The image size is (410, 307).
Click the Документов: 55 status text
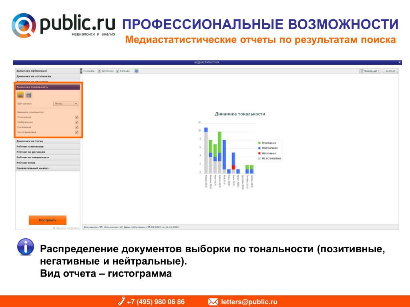(93, 227)
